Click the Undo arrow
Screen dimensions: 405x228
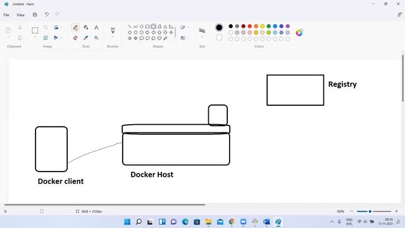[46, 15]
